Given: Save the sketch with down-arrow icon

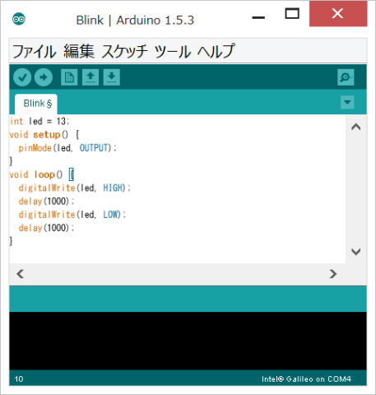Looking at the screenshot, I should 112,77.
